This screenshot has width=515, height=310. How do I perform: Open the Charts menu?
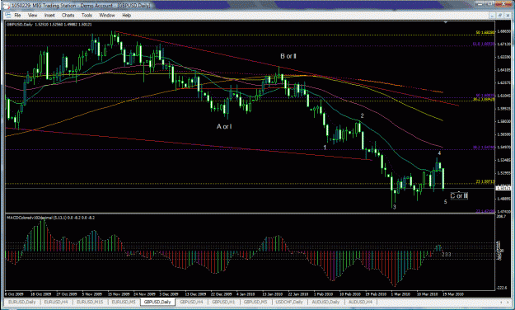tap(68, 15)
